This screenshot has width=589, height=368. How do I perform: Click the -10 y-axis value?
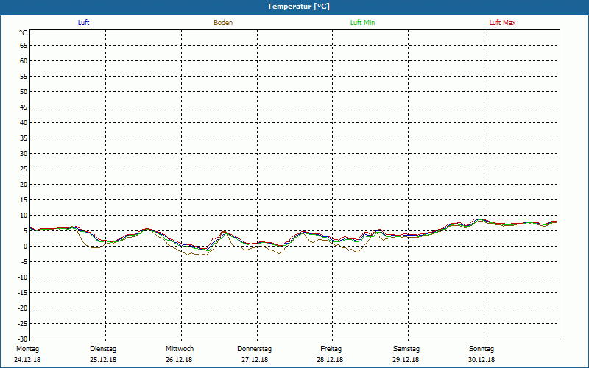(23, 277)
